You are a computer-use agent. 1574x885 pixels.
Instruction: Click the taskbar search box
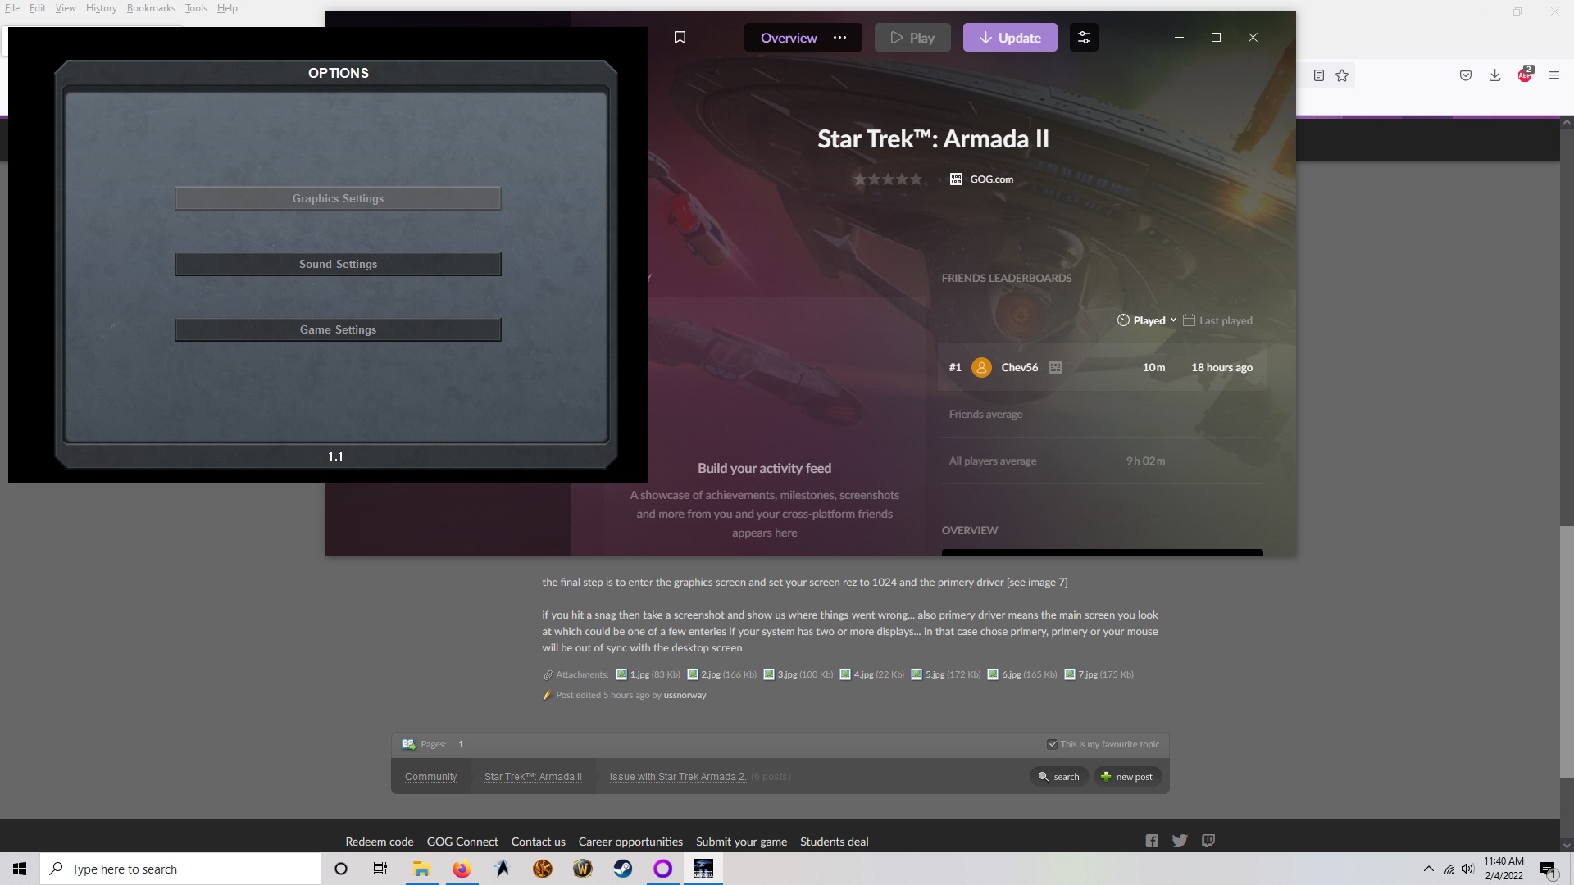180,869
